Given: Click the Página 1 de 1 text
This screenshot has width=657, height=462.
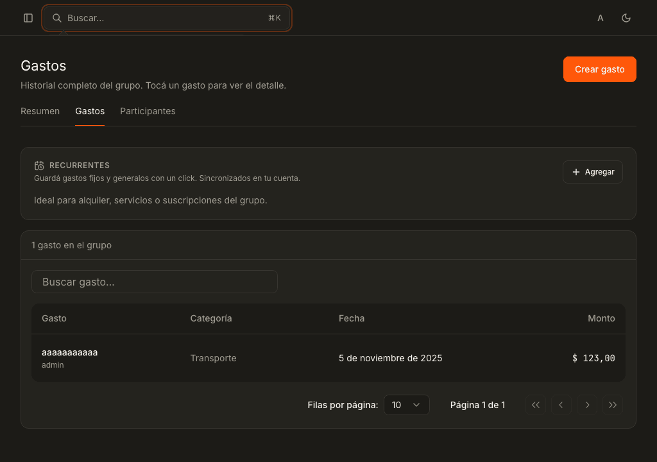Looking at the screenshot, I should tap(477, 405).
